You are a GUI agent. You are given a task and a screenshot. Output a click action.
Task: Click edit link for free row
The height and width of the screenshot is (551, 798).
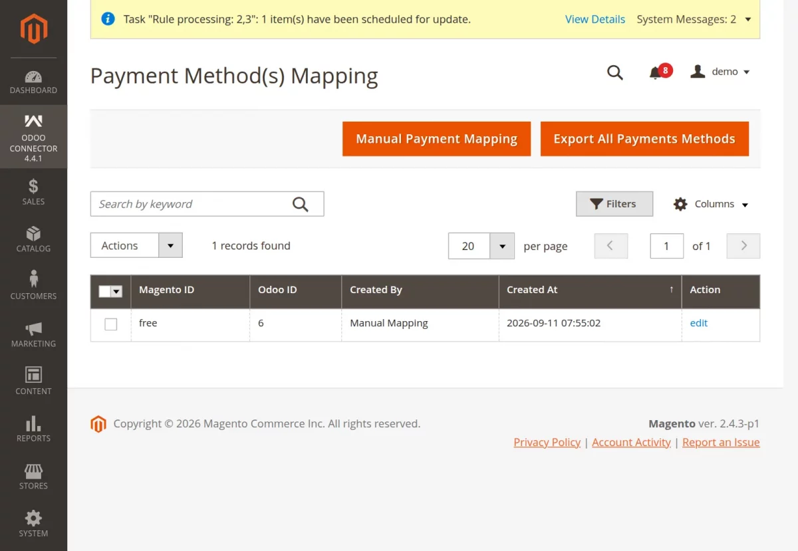[699, 323]
